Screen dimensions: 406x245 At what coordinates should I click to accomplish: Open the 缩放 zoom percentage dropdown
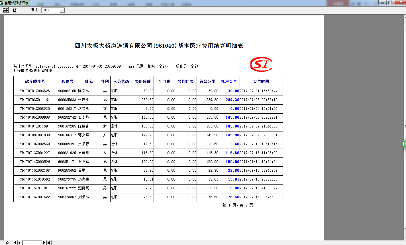point(62,10)
